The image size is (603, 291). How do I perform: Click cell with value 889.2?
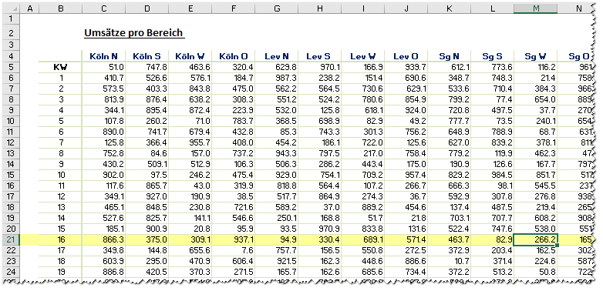tap(362, 208)
